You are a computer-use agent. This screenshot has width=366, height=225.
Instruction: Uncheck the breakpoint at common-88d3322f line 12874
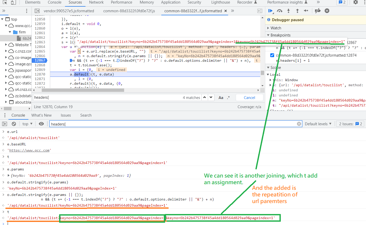pos(272,55)
